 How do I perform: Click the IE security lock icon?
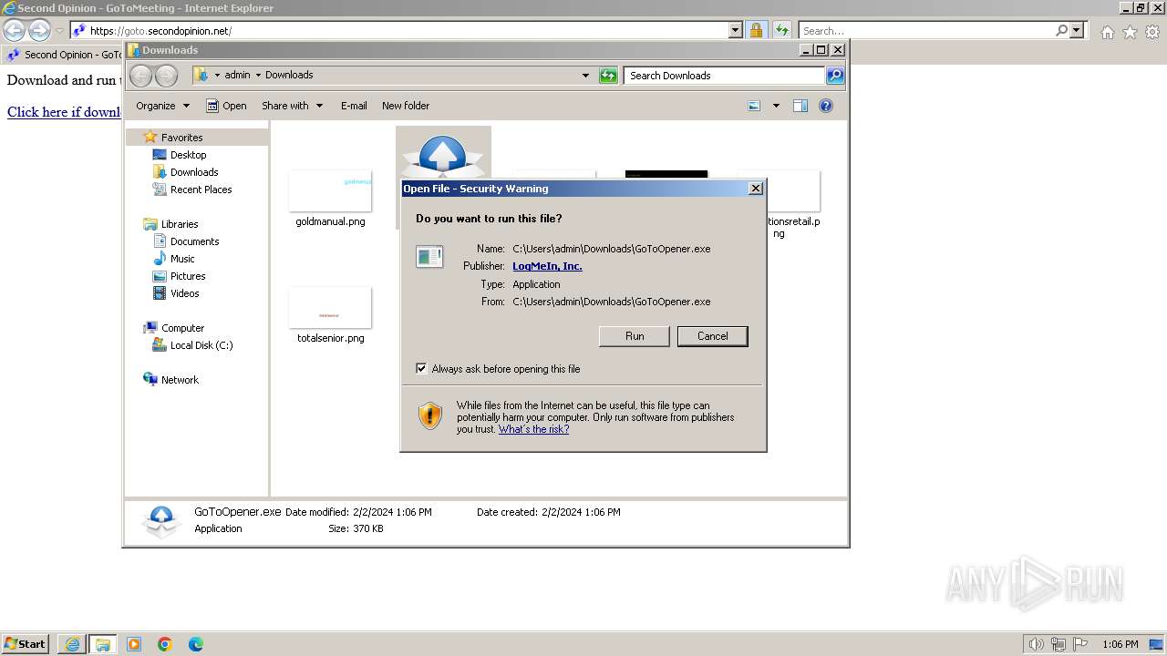[x=756, y=30]
